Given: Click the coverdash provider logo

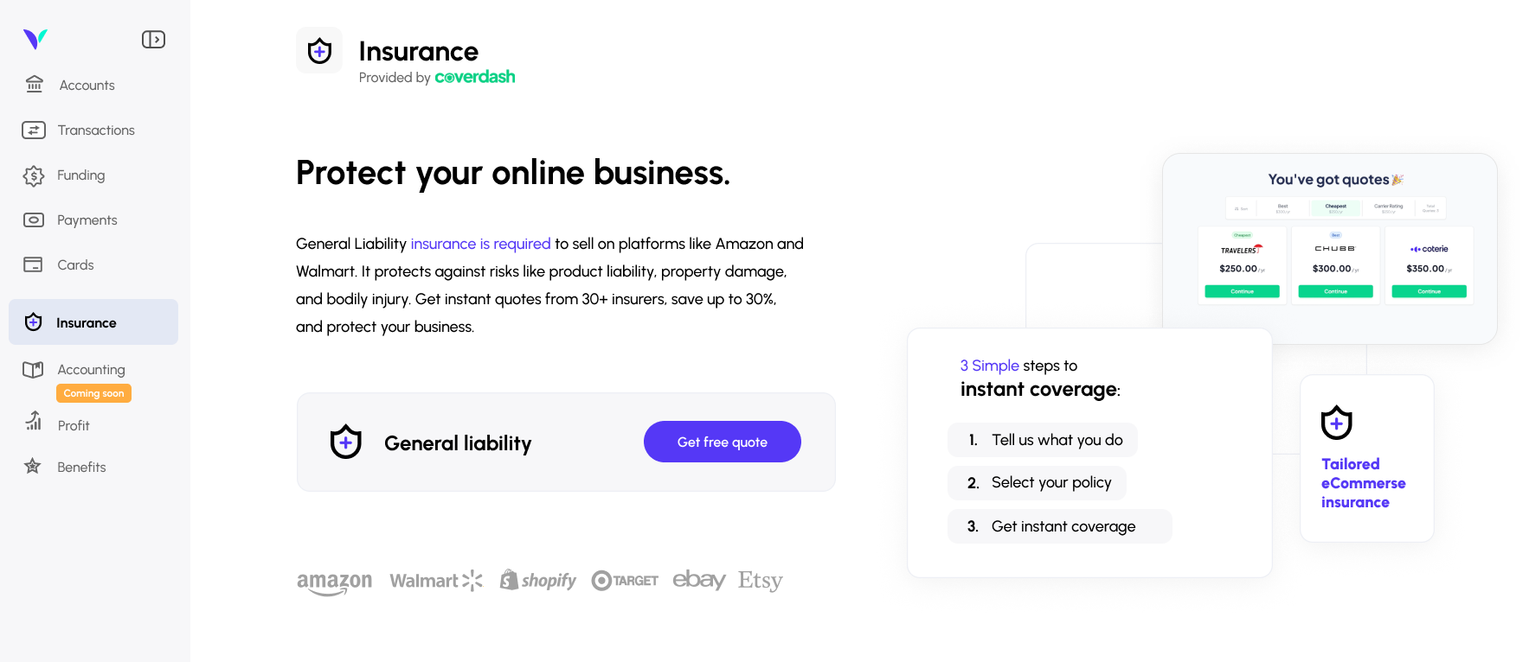Looking at the screenshot, I should 474,77.
